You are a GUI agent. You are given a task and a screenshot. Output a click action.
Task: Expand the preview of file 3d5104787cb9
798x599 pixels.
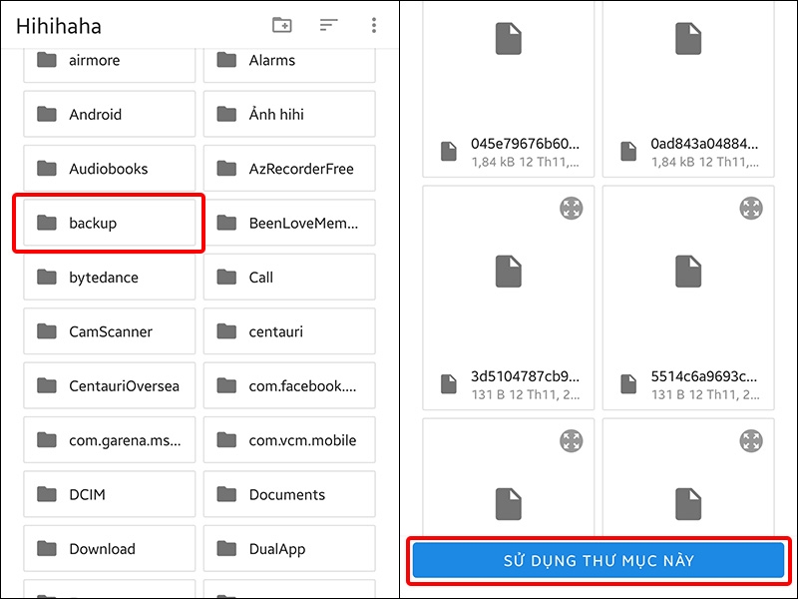coord(571,209)
